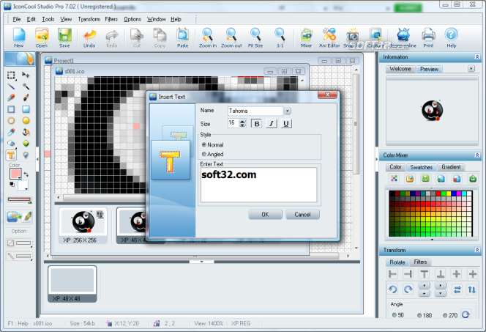Viewport: 486px width, 332px height.
Task: Pick the yellow swatch in top row
Action: 449,193
